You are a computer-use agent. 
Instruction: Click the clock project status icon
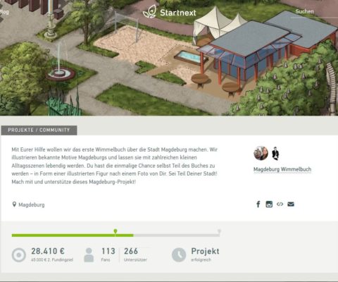point(179,255)
